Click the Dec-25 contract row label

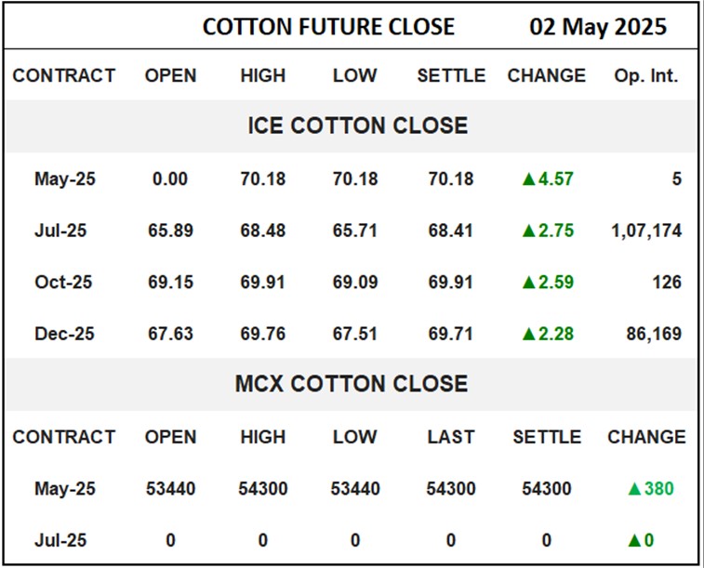[x=62, y=335]
